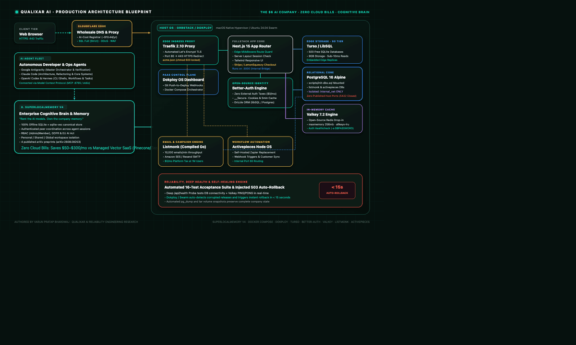This screenshot has width=576, height=345.
Task: Click 'Edge Middleware Route Guard' bullet
Action: pos(252,52)
